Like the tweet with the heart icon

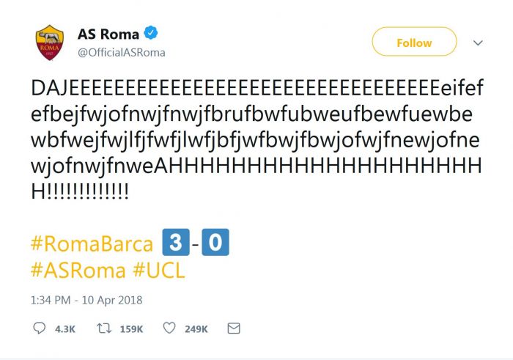[169, 328]
